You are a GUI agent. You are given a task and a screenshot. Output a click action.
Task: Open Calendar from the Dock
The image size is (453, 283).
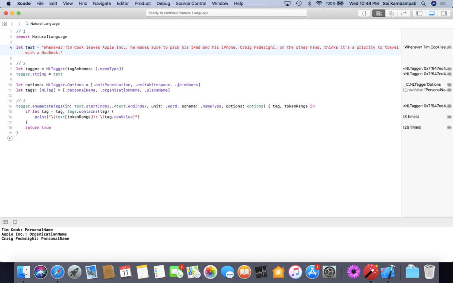[125, 272]
